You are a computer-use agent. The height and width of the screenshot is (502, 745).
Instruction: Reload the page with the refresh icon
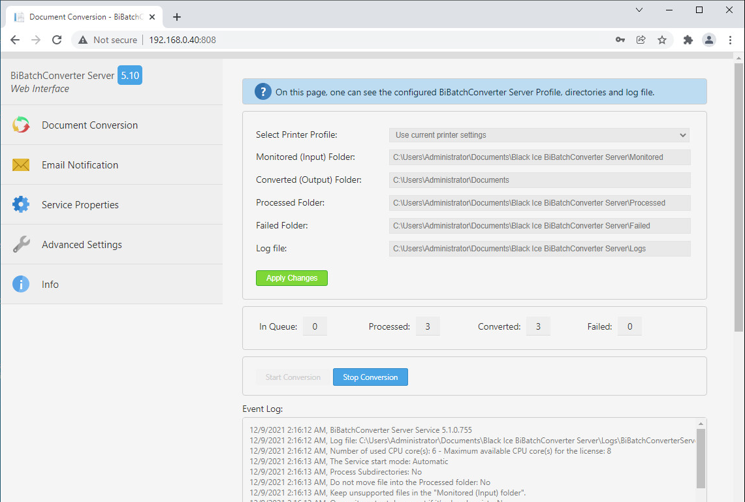point(57,40)
